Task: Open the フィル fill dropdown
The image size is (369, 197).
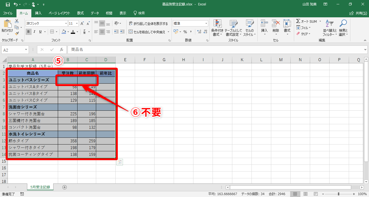Action: click(x=304, y=28)
